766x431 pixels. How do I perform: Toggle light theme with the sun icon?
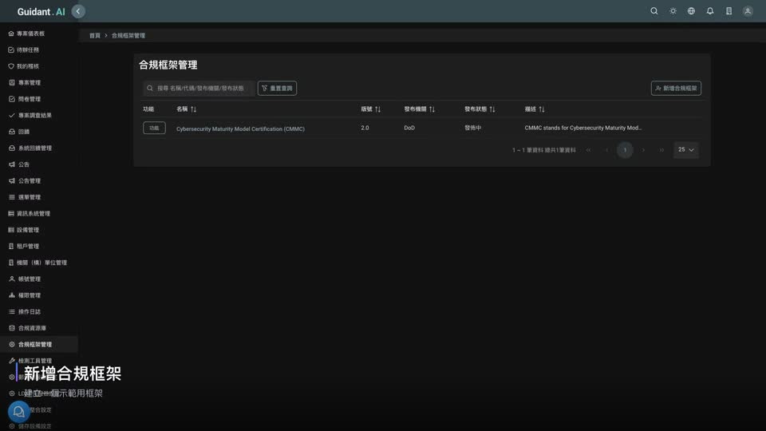pyautogui.click(x=673, y=10)
